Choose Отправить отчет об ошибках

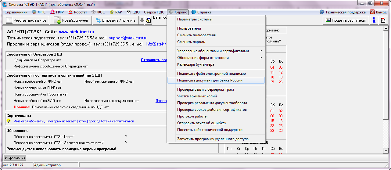[216, 123]
